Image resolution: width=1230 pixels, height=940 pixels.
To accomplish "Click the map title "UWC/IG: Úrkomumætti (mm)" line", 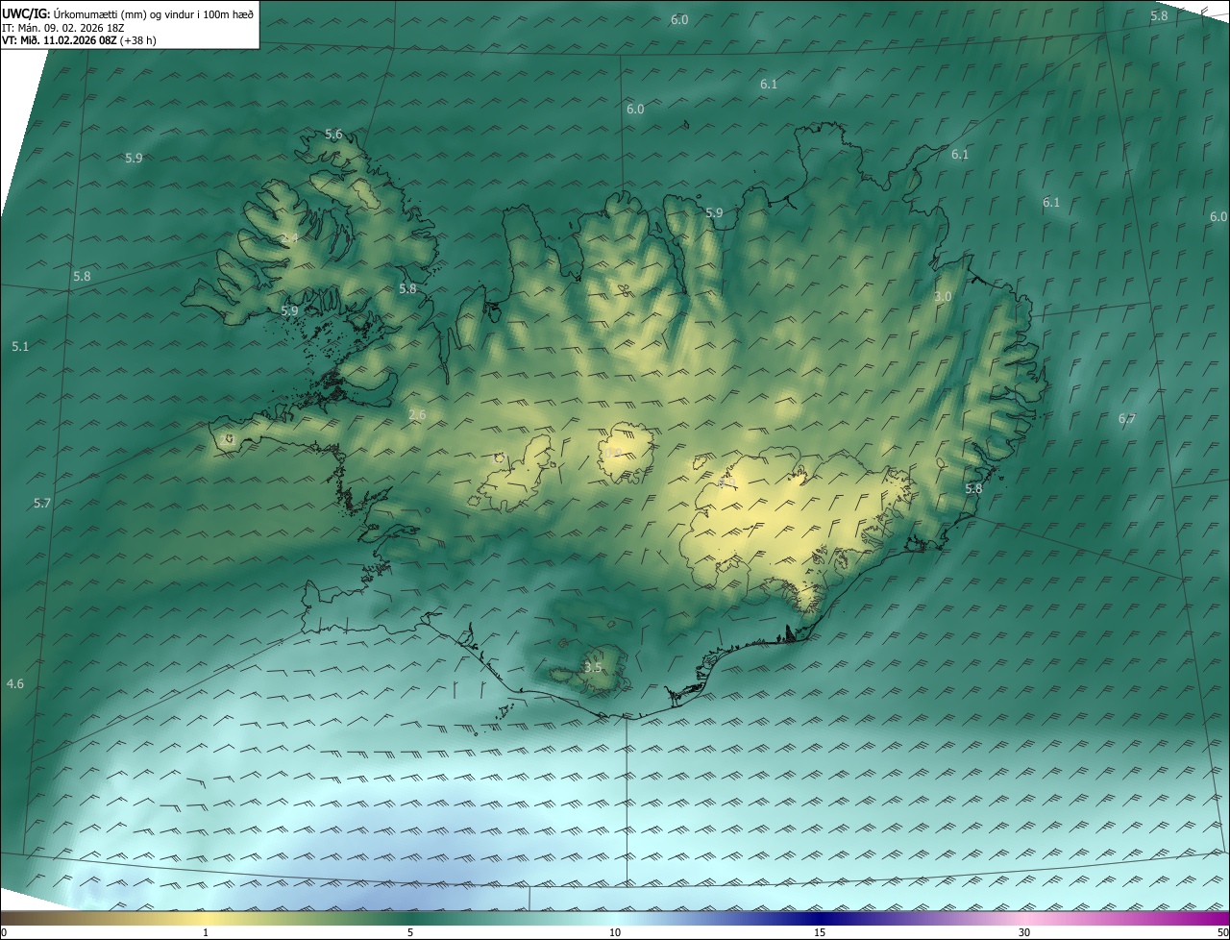I will click(128, 12).
